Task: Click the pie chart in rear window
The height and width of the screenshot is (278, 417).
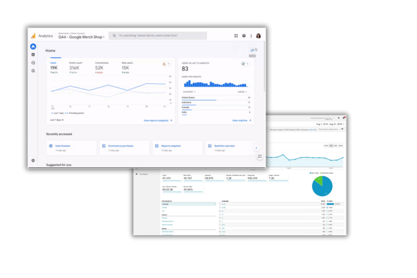Action: pyautogui.click(x=322, y=186)
